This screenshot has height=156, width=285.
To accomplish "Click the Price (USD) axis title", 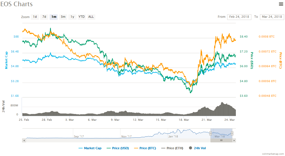I will (x=252, y=60).
